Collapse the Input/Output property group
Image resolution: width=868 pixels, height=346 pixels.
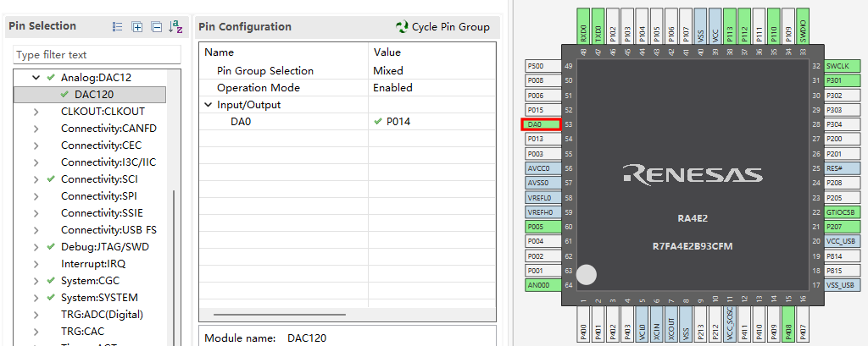pos(209,105)
